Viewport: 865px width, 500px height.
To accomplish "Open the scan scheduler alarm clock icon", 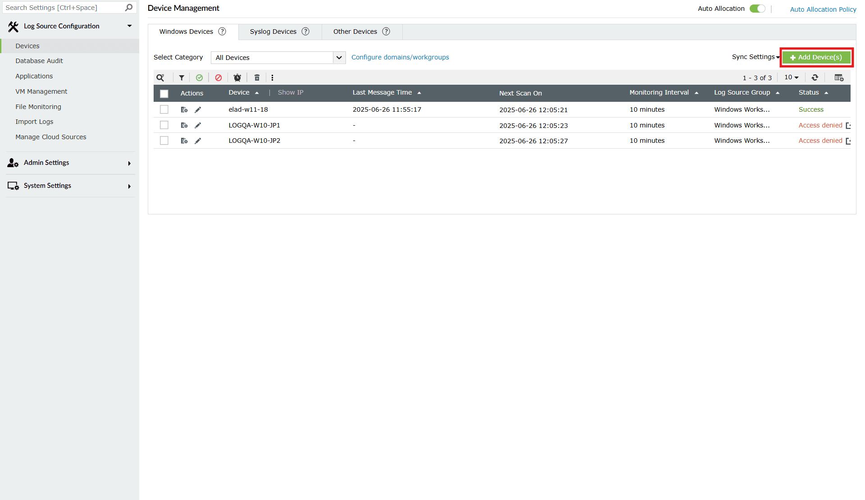I will (x=237, y=77).
